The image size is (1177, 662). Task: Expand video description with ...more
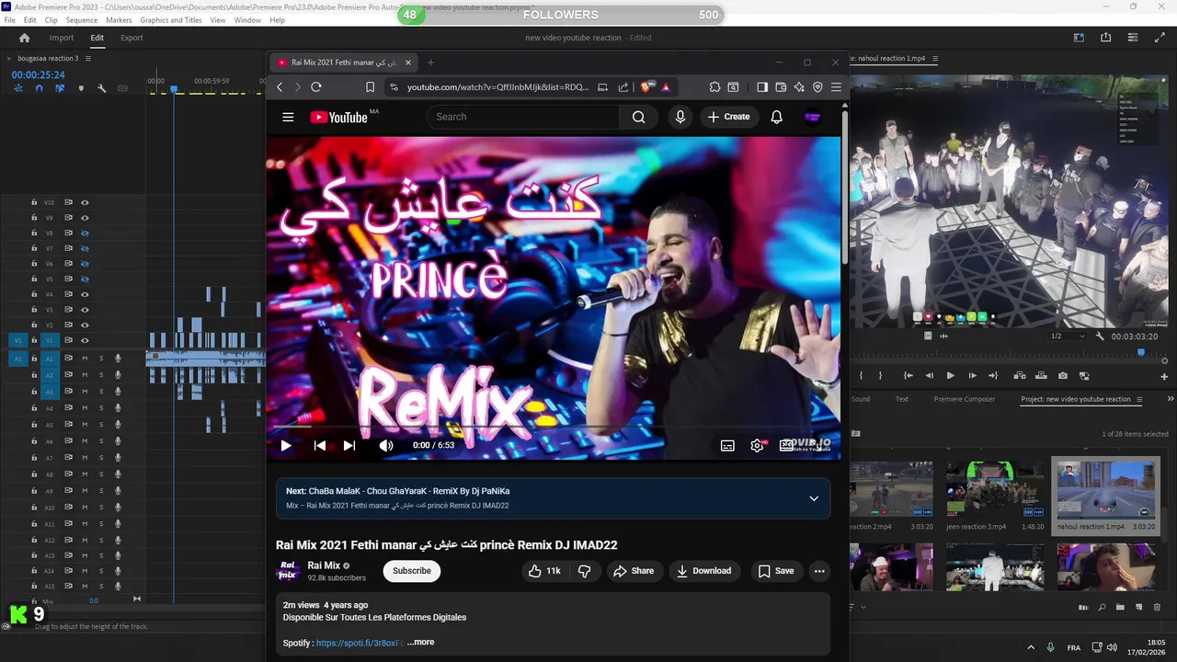(x=420, y=642)
